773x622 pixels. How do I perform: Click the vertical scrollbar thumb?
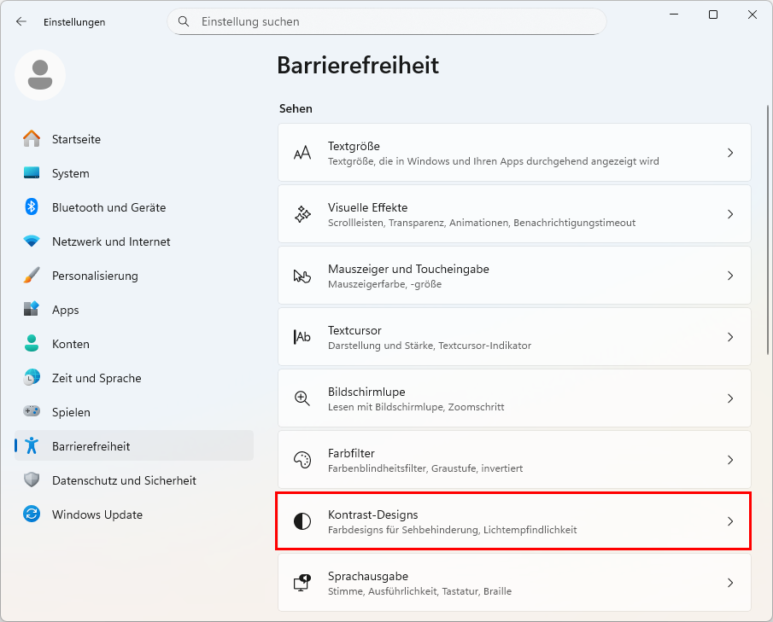click(x=767, y=230)
